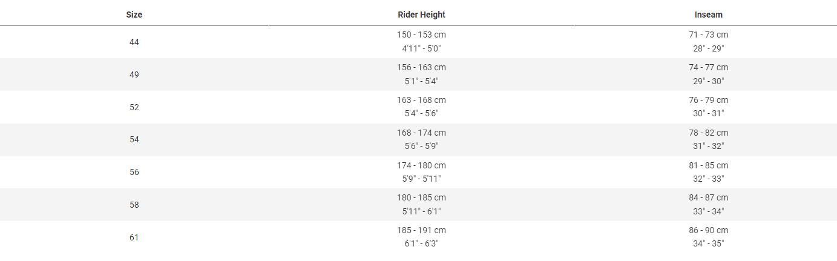Select inseam 78 - 82 cm entry
Image resolution: width=837 pixels, height=261 pixels.
point(708,133)
